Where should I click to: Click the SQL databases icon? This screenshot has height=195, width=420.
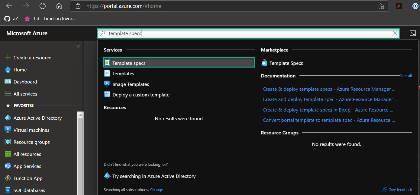coord(8,190)
